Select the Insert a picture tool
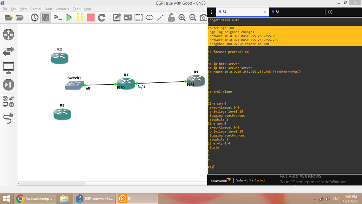This screenshot has width=362, height=204. pos(128,17)
